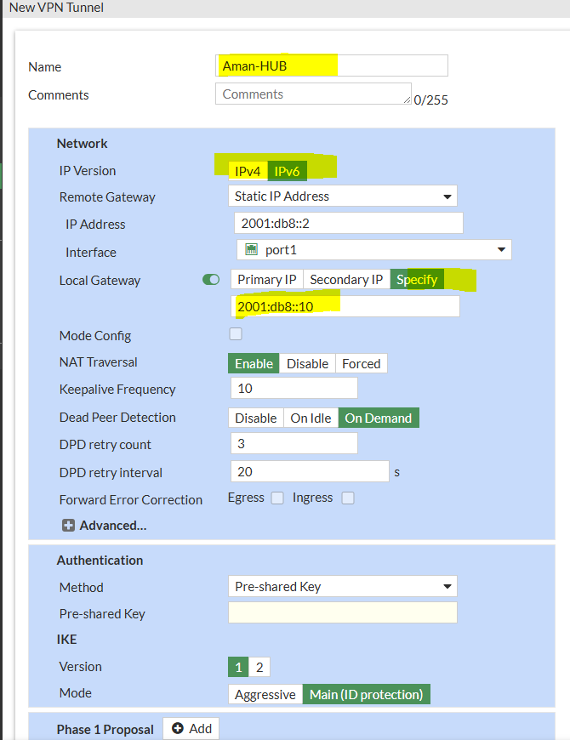Select IPv4 as the IP version
Image resolution: width=570 pixels, height=740 pixels.
click(248, 171)
